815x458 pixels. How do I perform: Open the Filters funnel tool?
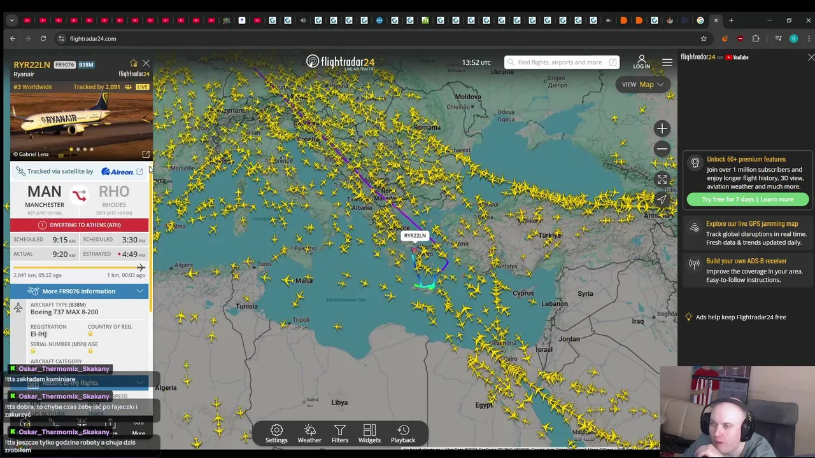[x=340, y=433]
